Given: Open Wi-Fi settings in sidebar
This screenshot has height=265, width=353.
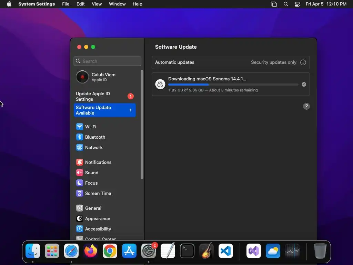Looking at the screenshot, I should pyautogui.click(x=86, y=127).
